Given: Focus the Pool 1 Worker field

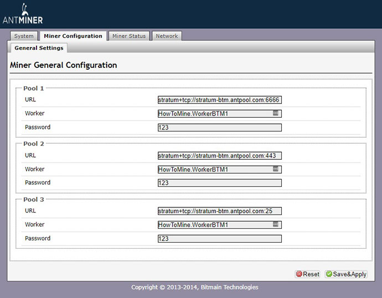Looking at the screenshot, I should [220, 113].
